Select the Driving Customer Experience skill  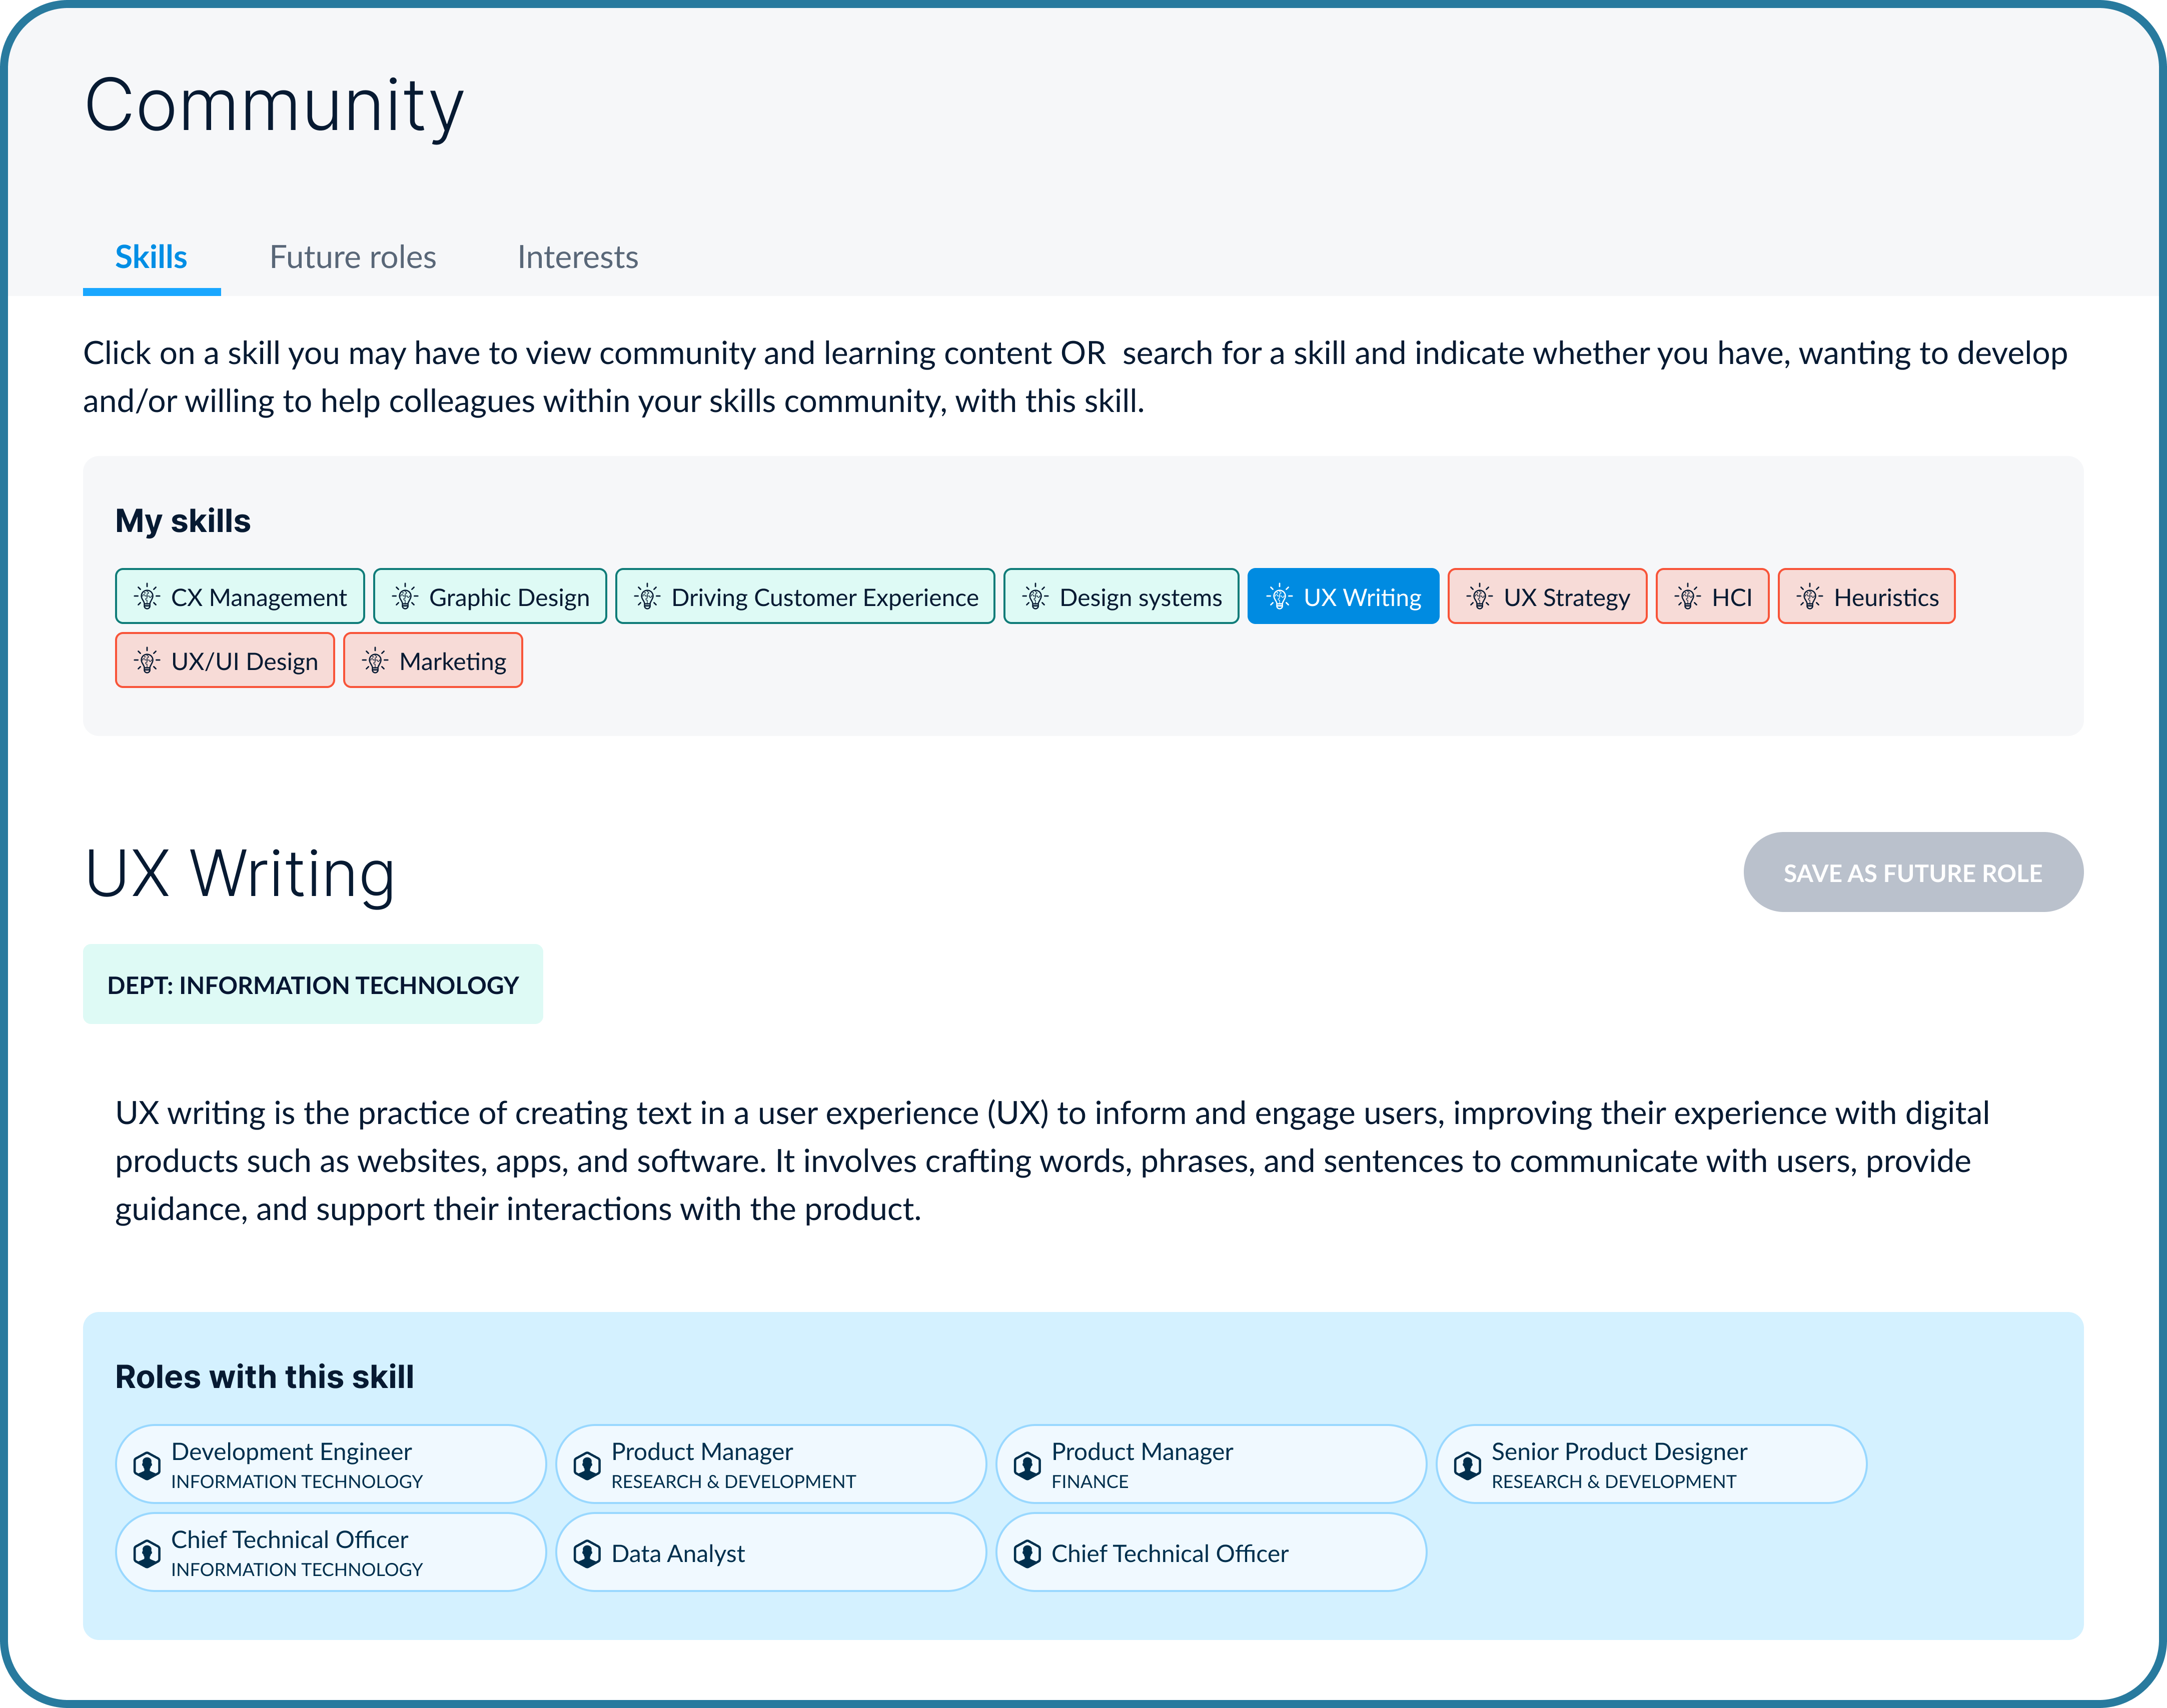[805, 597]
